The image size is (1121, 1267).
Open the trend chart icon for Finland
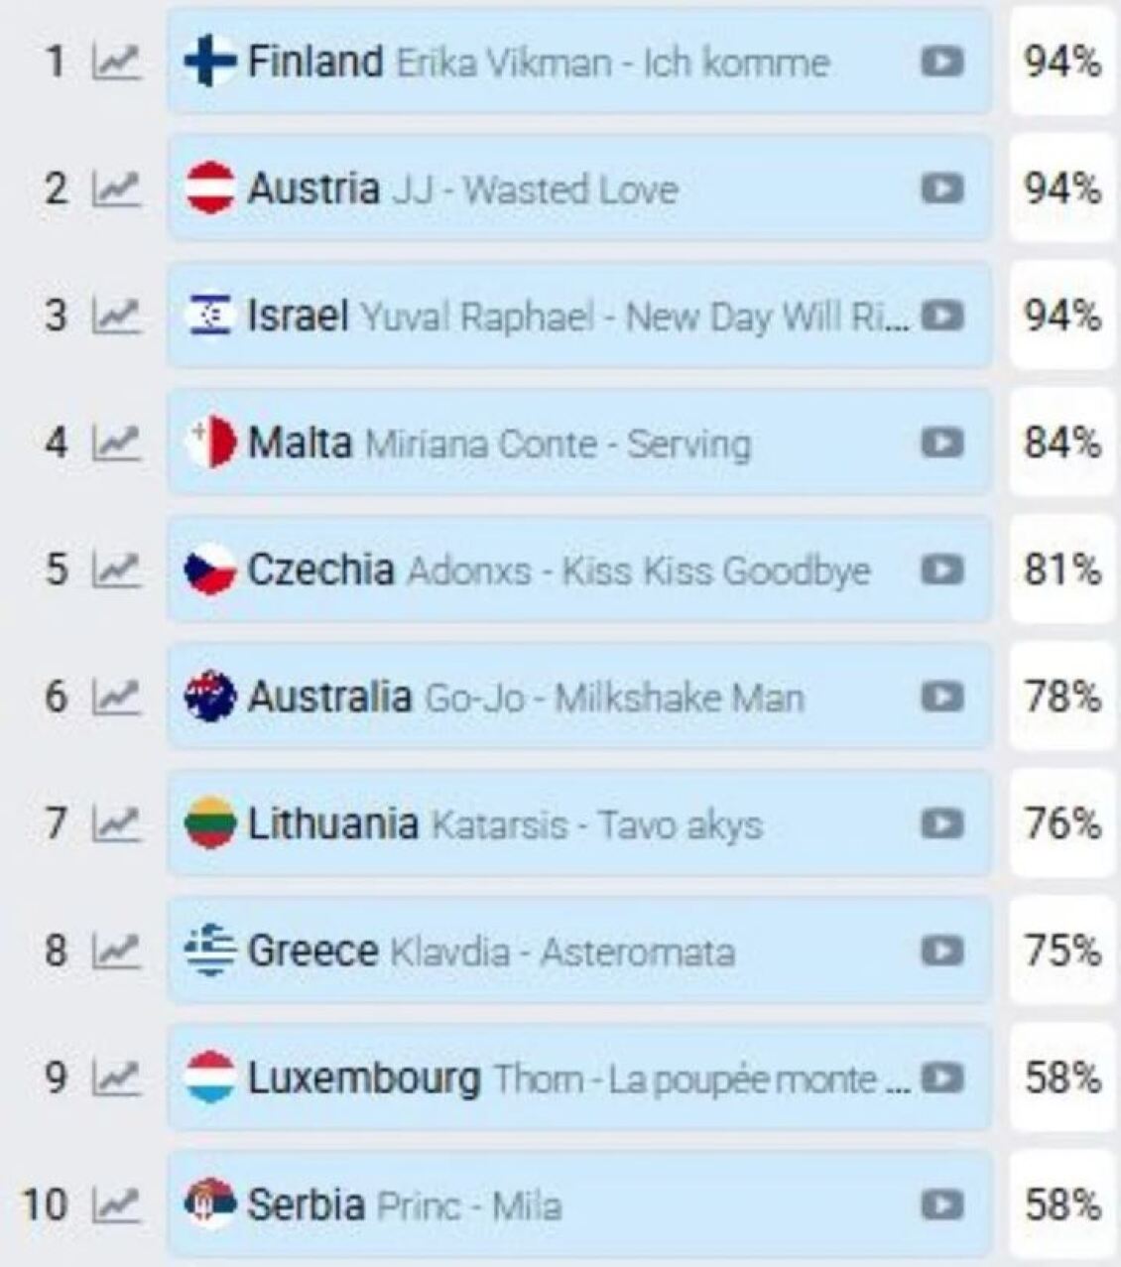click(x=115, y=63)
